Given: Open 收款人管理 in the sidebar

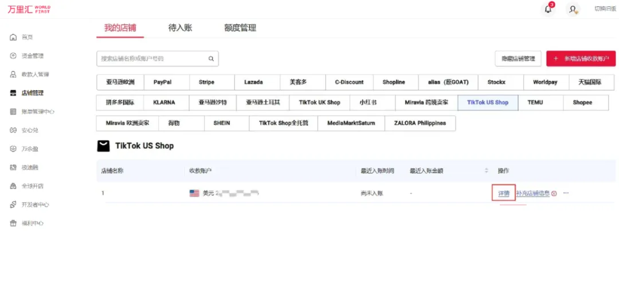Looking at the screenshot, I should [34, 74].
